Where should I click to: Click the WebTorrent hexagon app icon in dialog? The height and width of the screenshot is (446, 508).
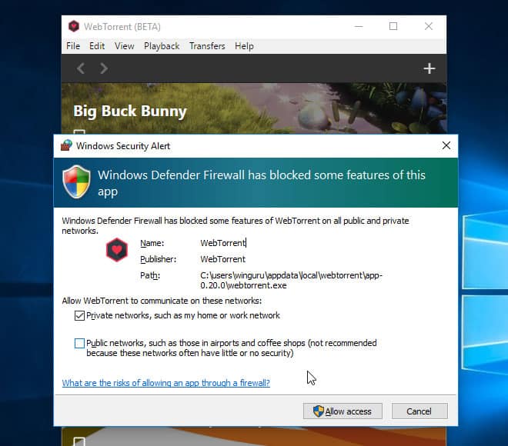pos(117,250)
